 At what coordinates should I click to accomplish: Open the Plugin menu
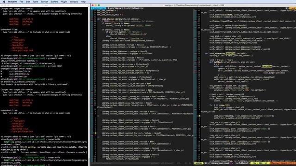coord(64,2)
